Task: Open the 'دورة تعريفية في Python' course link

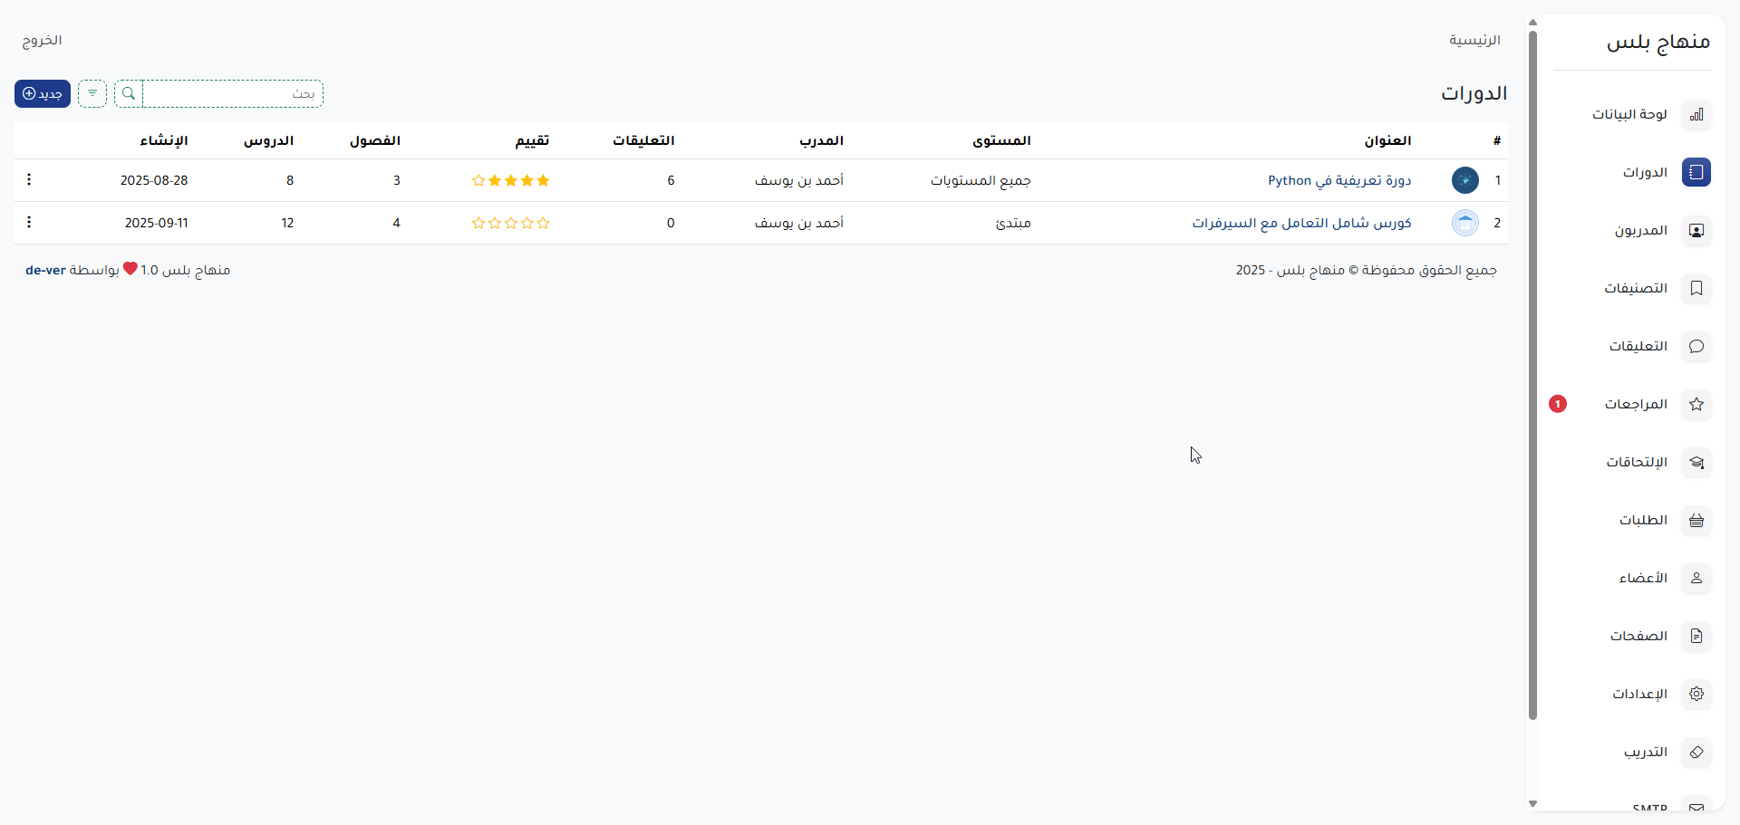Action: pyautogui.click(x=1339, y=180)
